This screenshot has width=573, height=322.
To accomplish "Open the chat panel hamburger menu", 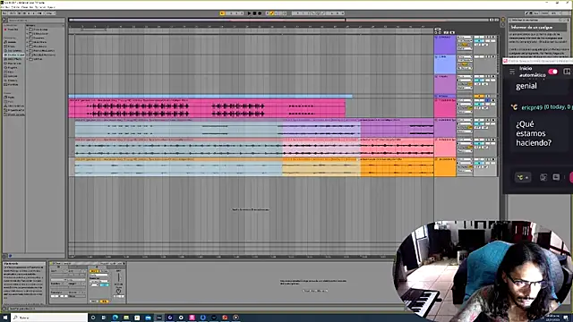I will [512, 72].
